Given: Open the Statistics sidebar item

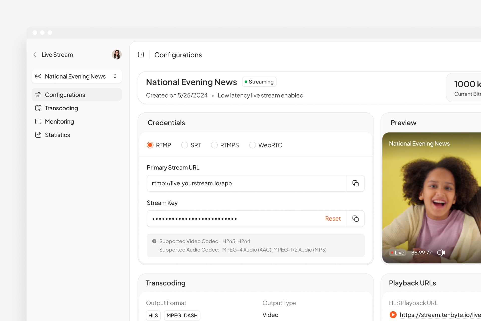Looking at the screenshot, I should (x=77, y=135).
